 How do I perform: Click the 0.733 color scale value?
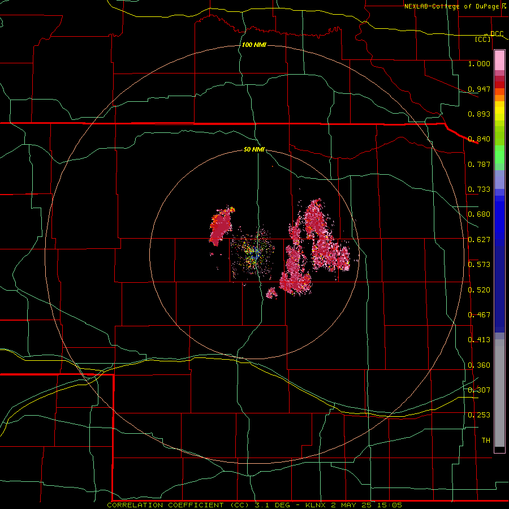479,189
